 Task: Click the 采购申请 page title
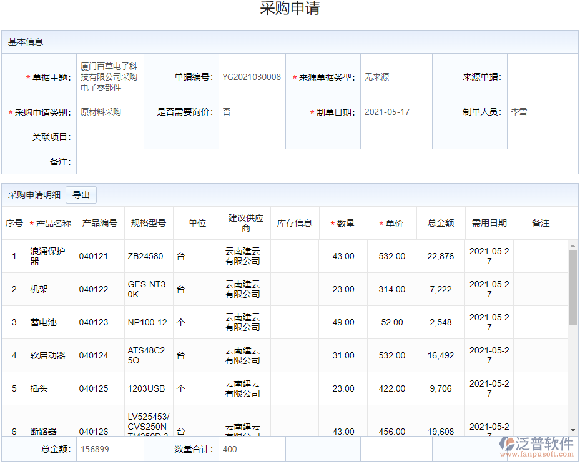290,9
